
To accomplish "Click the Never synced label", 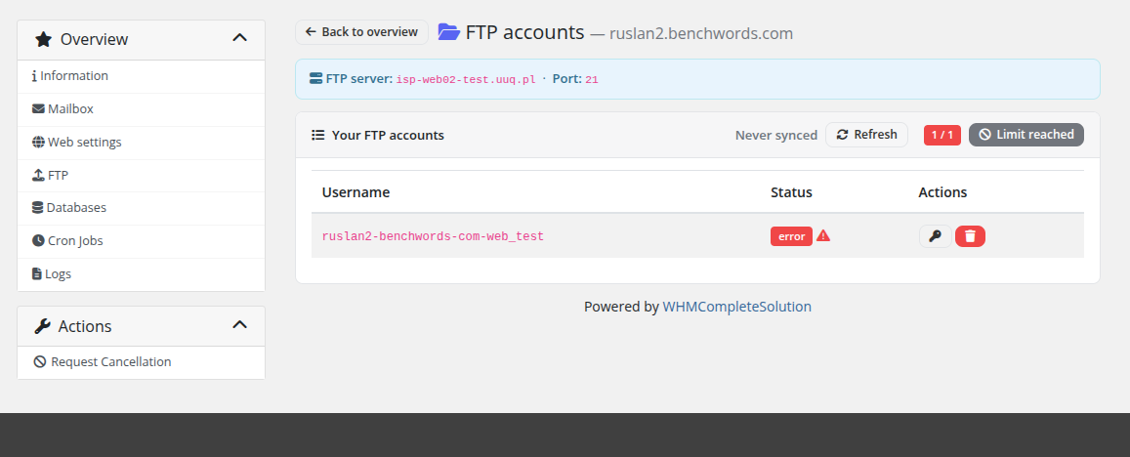I will tap(776, 135).
